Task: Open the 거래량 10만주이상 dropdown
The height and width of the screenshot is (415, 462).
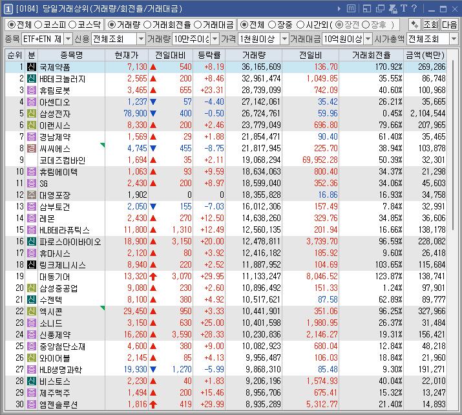Action: coord(215,39)
